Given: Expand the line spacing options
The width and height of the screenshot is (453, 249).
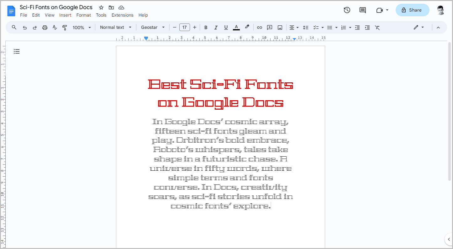Looking at the screenshot, I should (x=306, y=27).
